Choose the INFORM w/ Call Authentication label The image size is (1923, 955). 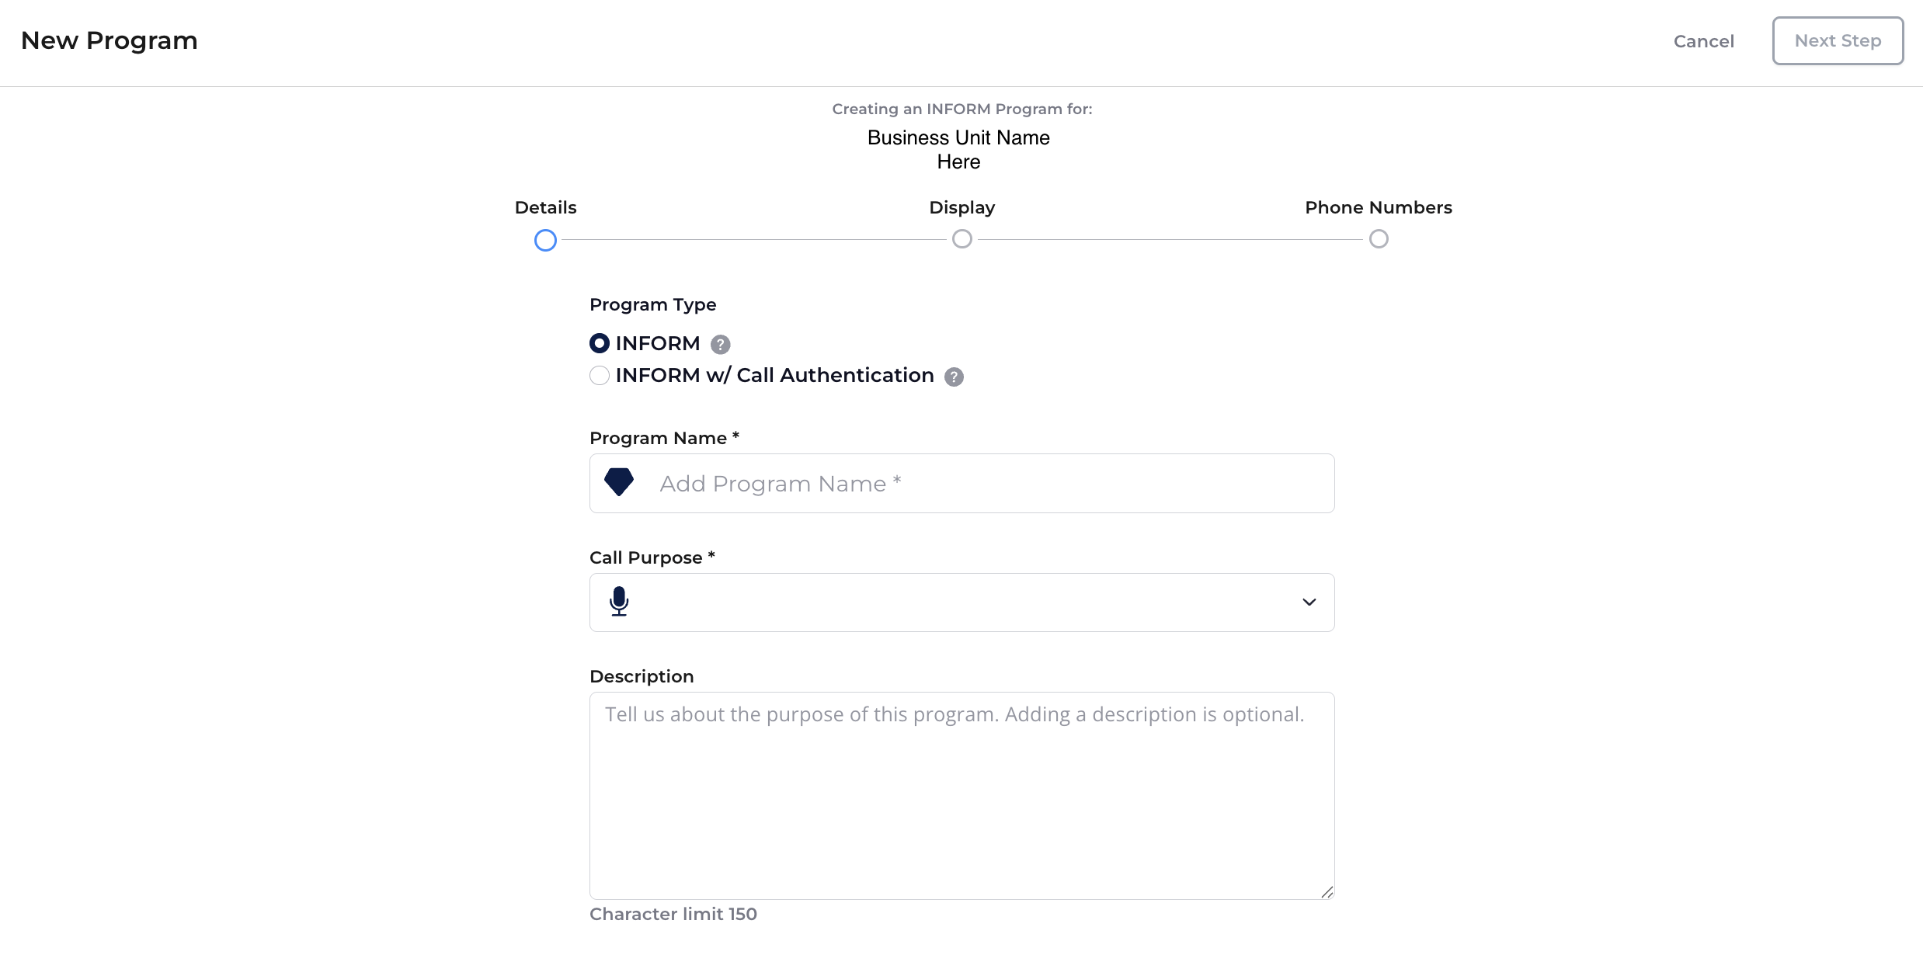coord(774,375)
